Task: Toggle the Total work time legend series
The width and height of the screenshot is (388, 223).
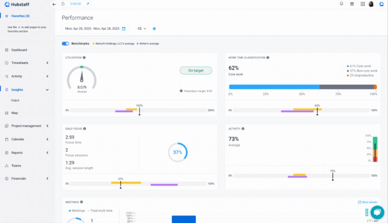Action: pyautogui.click(x=100, y=211)
